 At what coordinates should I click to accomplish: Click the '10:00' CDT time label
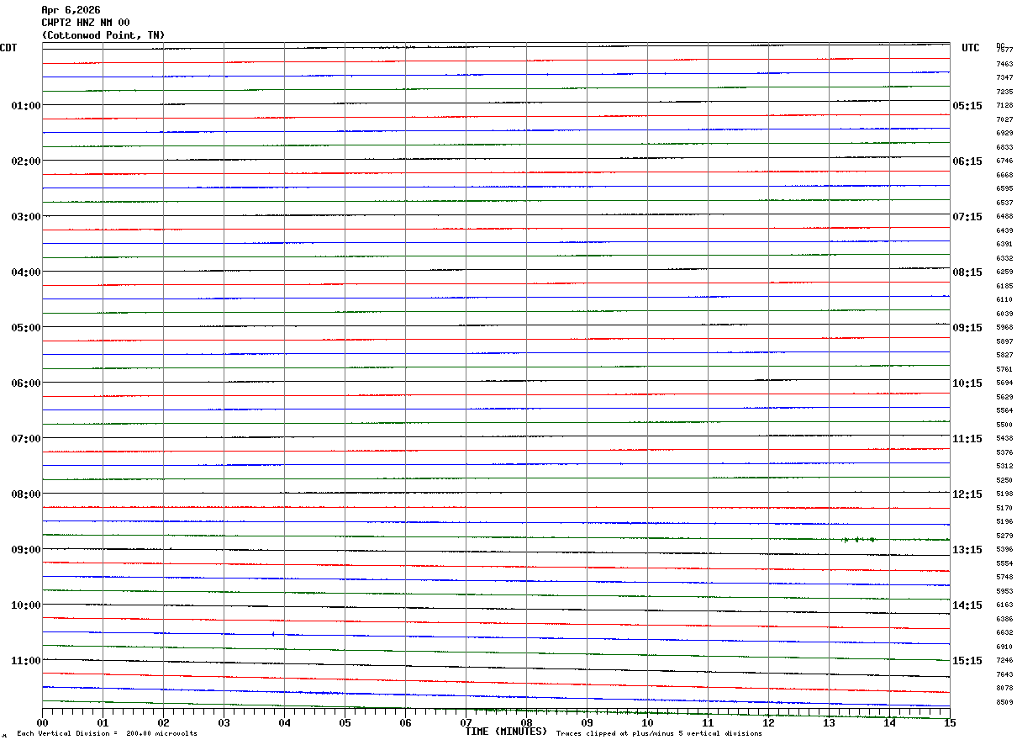pos(26,605)
